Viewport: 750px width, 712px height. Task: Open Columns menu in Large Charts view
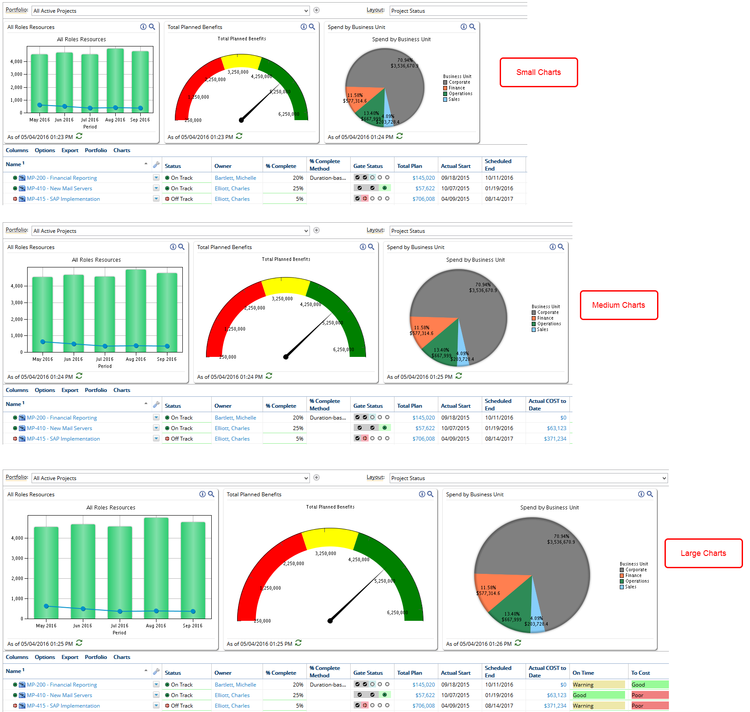pos(17,657)
